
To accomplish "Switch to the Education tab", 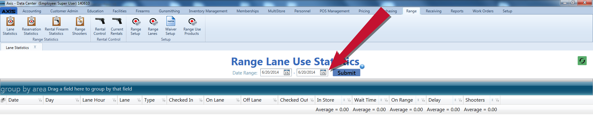I will [x=95, y=11].
